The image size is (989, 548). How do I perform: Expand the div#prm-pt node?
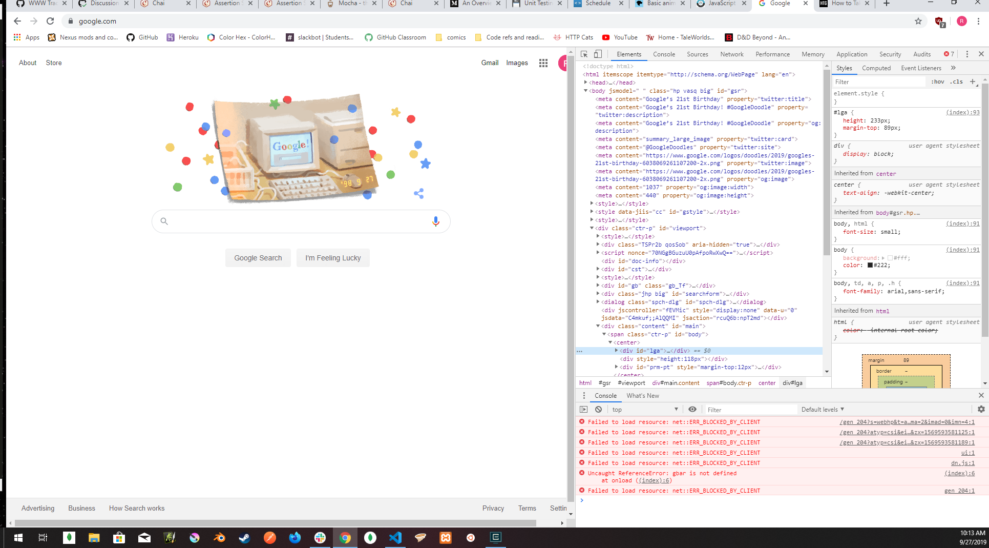(616, 367)
